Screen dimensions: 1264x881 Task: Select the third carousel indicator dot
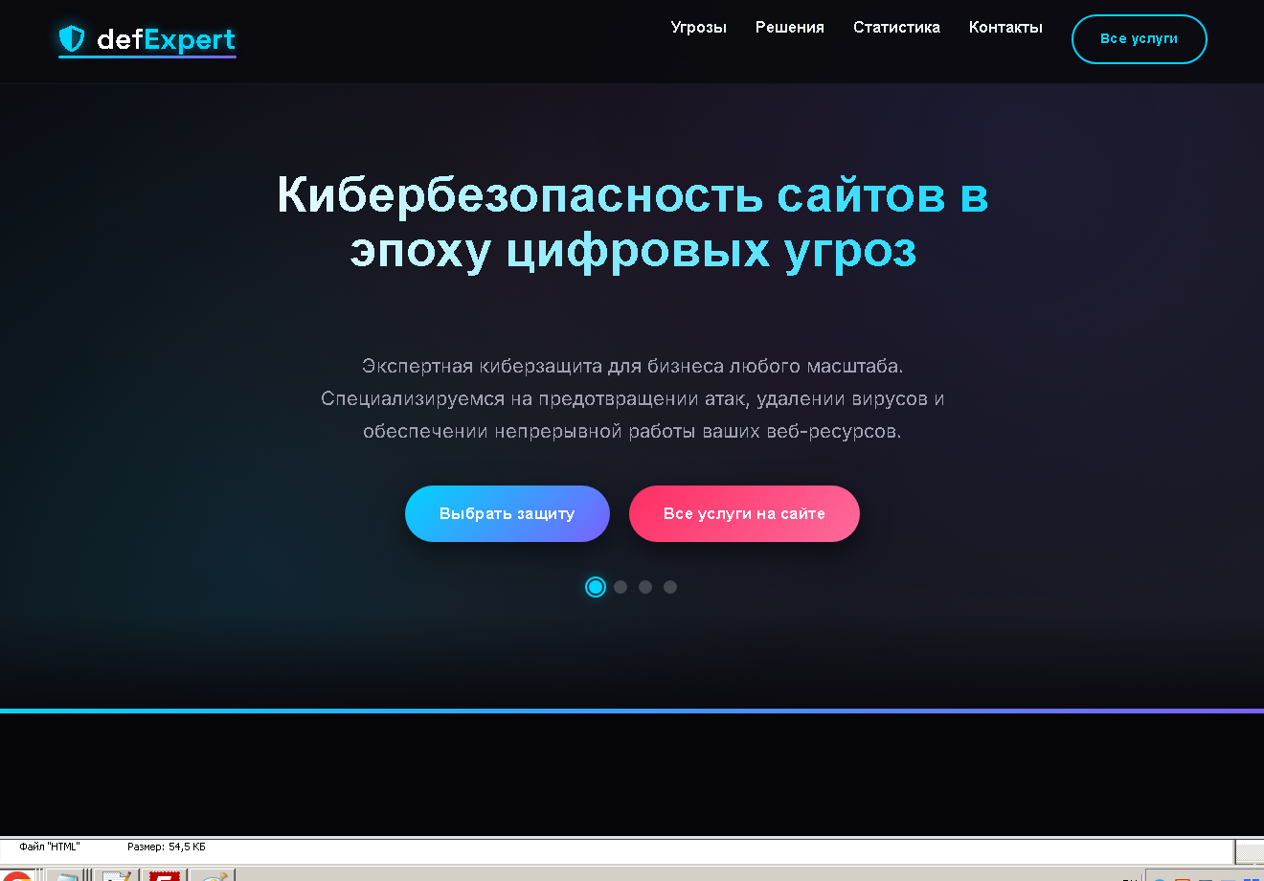pos(645,587)
